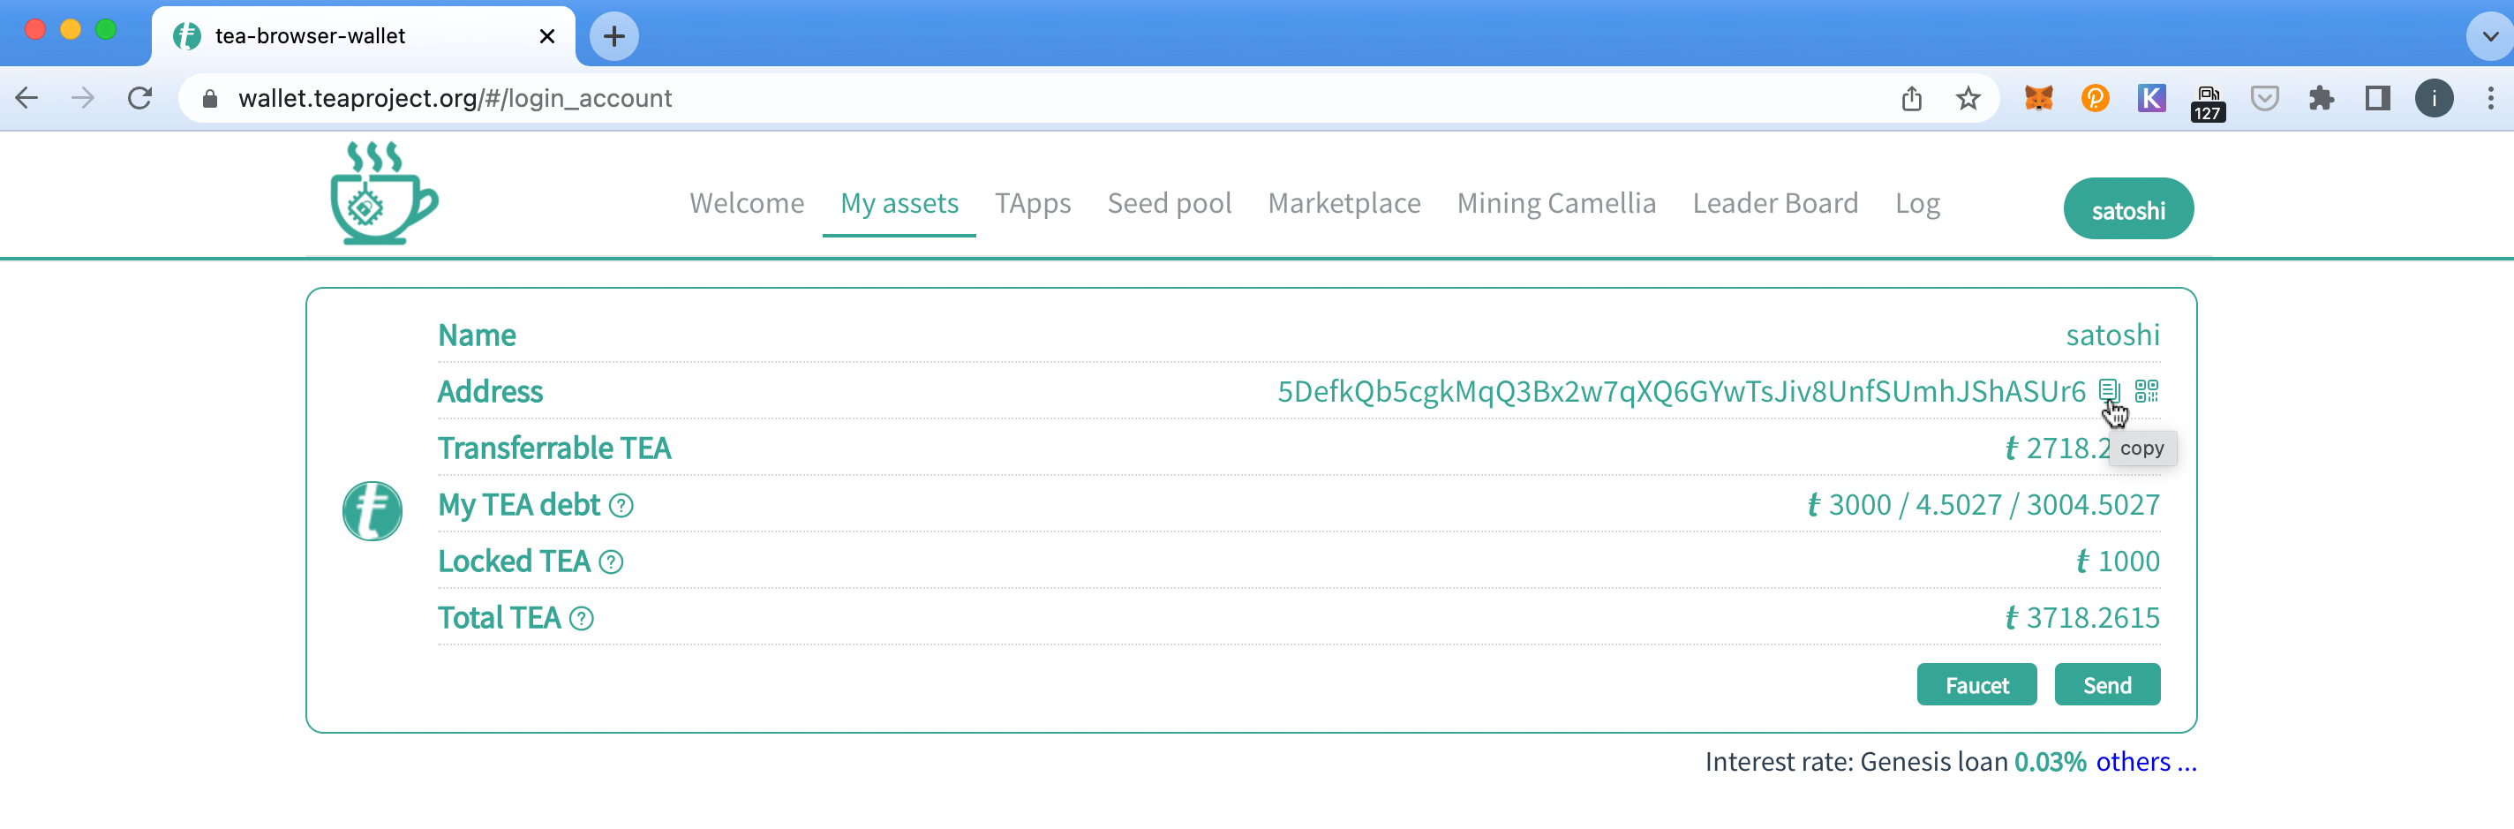
Task: View site info lock icon
Action: [209, 99]
